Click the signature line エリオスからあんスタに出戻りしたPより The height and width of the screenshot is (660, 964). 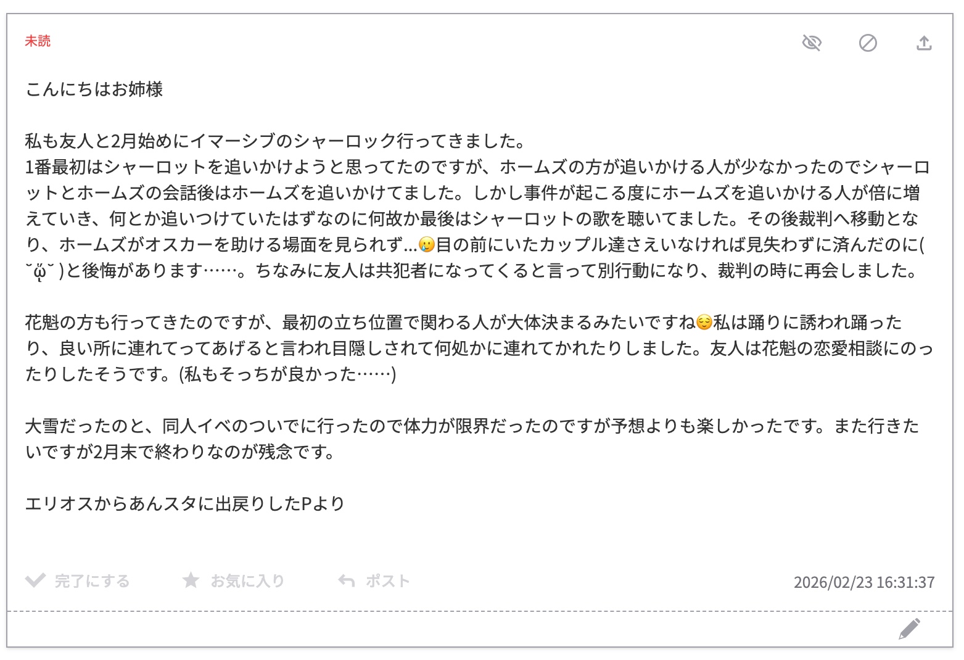(184, 503)
